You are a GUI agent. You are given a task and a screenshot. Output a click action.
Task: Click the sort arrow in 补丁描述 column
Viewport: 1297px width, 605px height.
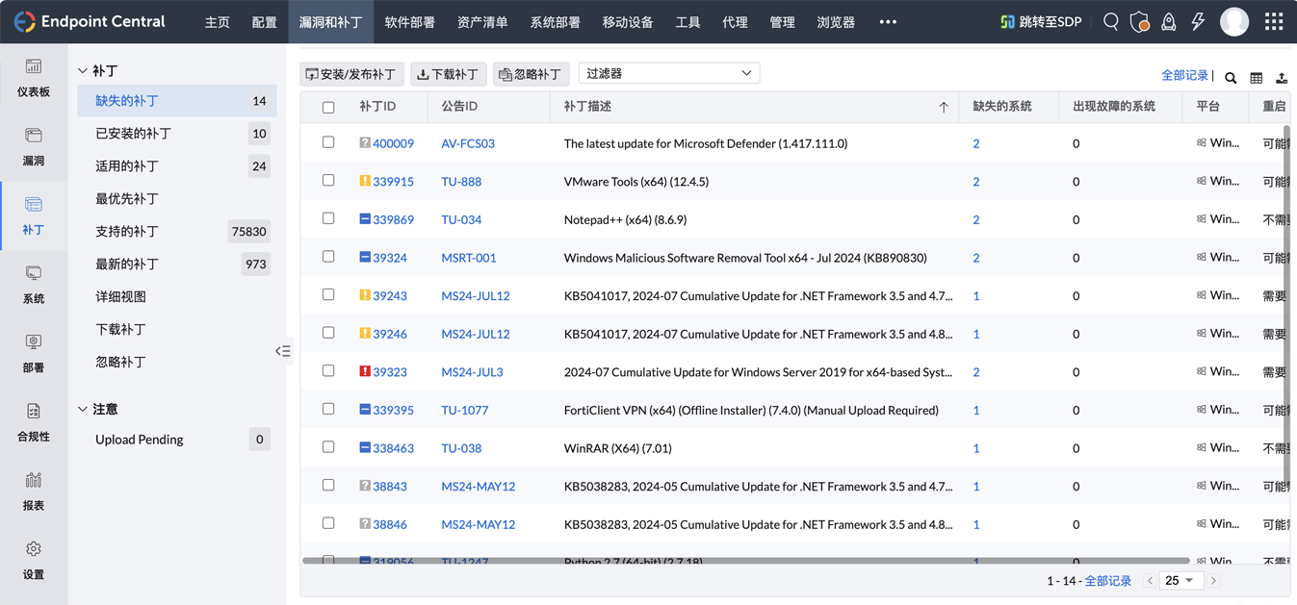944,107
